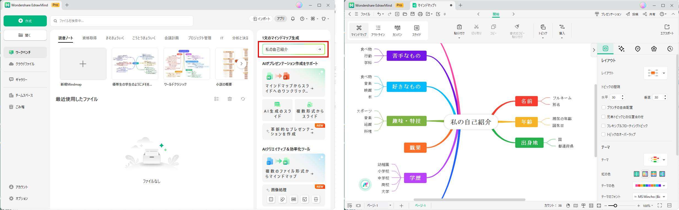Viewport: 679px width, 210px height.
Task: Select the first 虹の色 rainbow swatch
Action: click(x=637, y=174)
